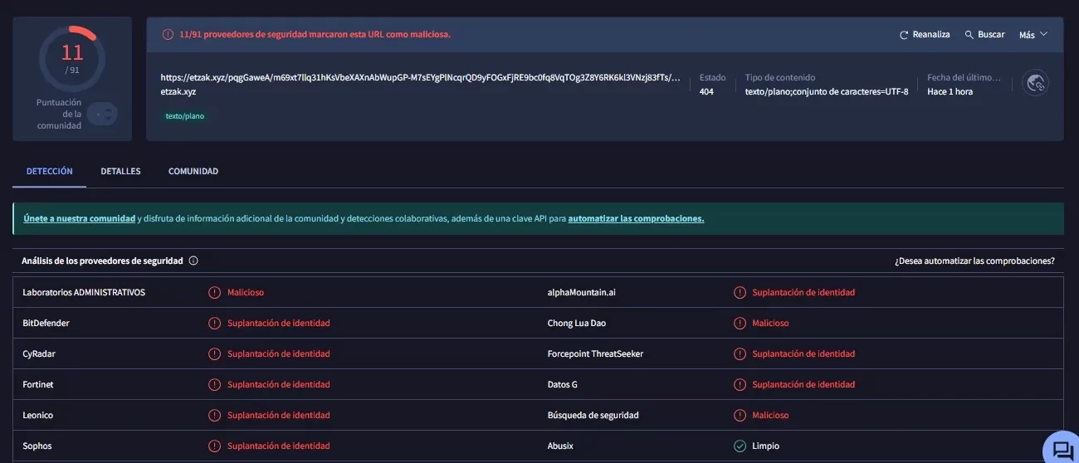The width and height of the screenshot is (1079, 463).
Task: Click the Reanaliza refresh icon
Action: pyautogui.click(x=904, y=35)
